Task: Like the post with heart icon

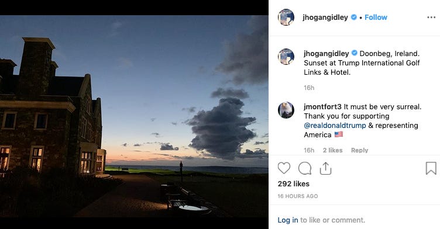Action: tap(284, 168)
